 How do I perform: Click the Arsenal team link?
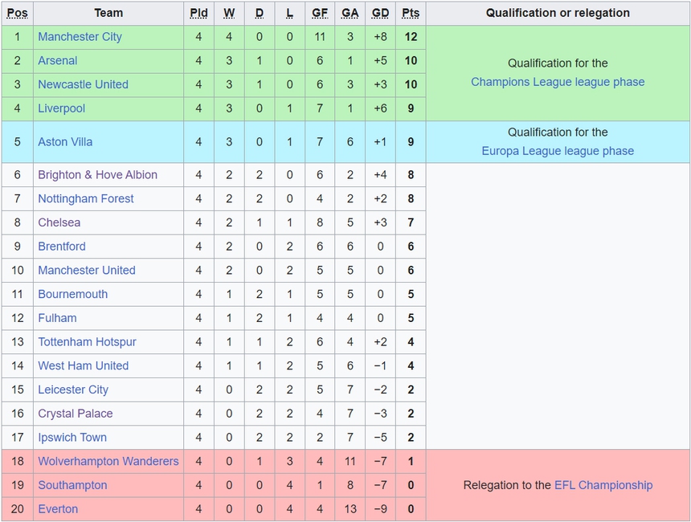coord(58,60)
